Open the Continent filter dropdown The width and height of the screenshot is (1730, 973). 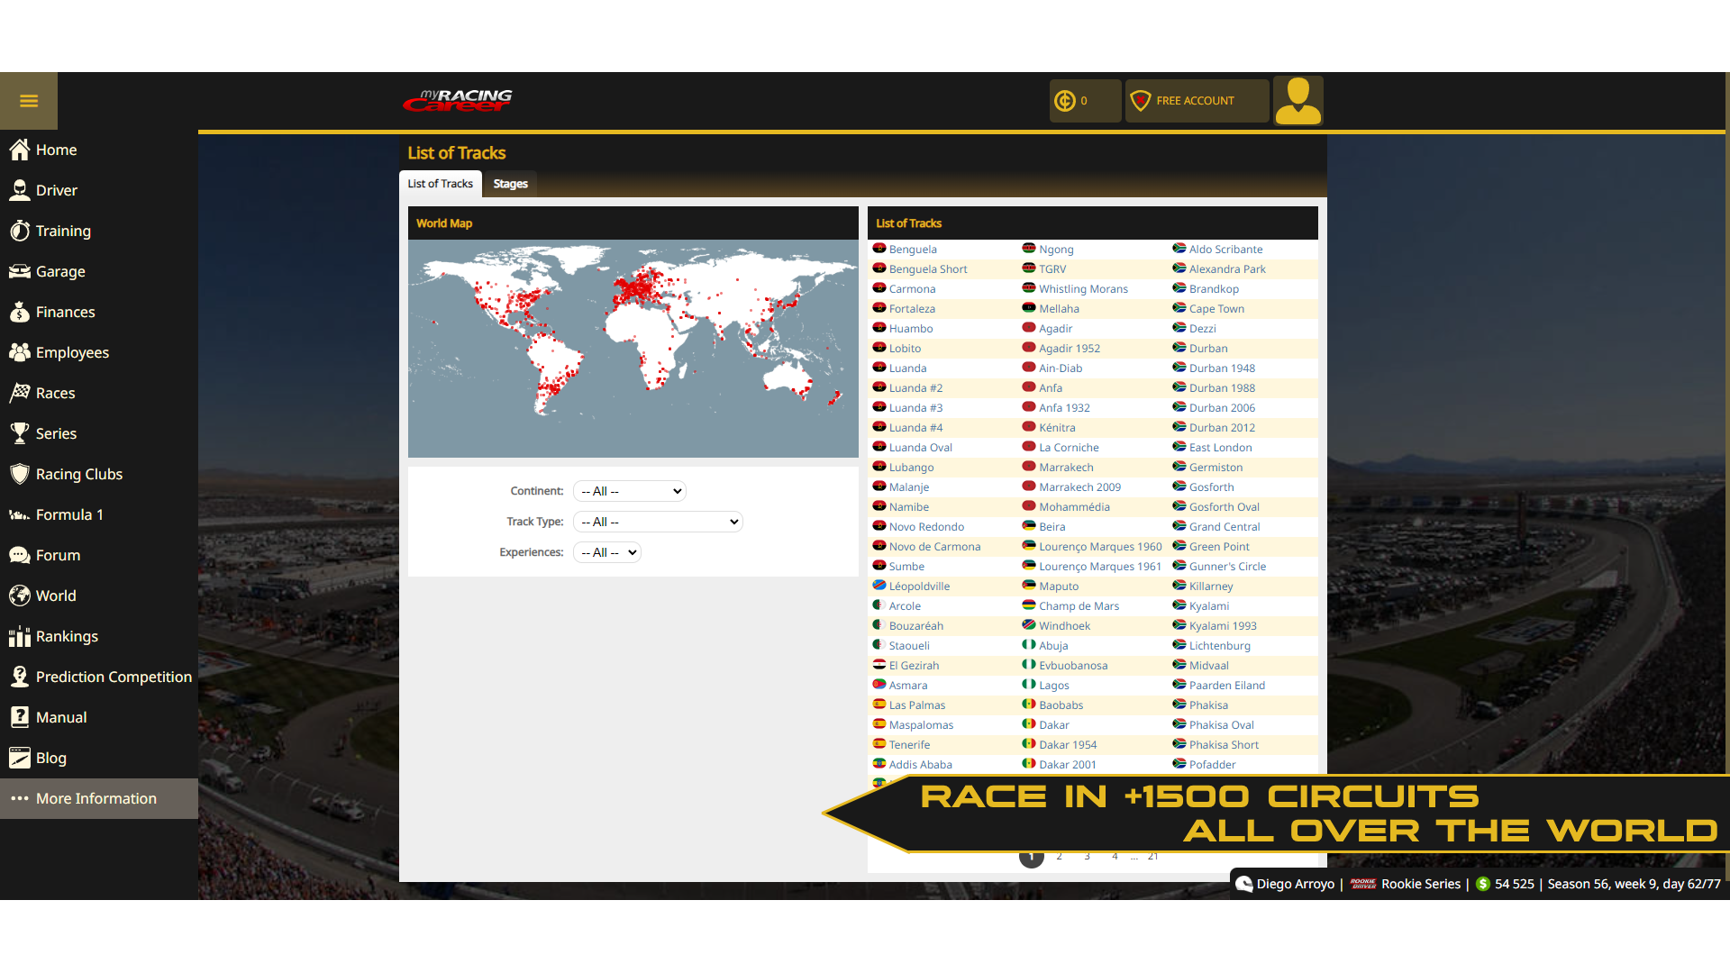coord(629,491)
